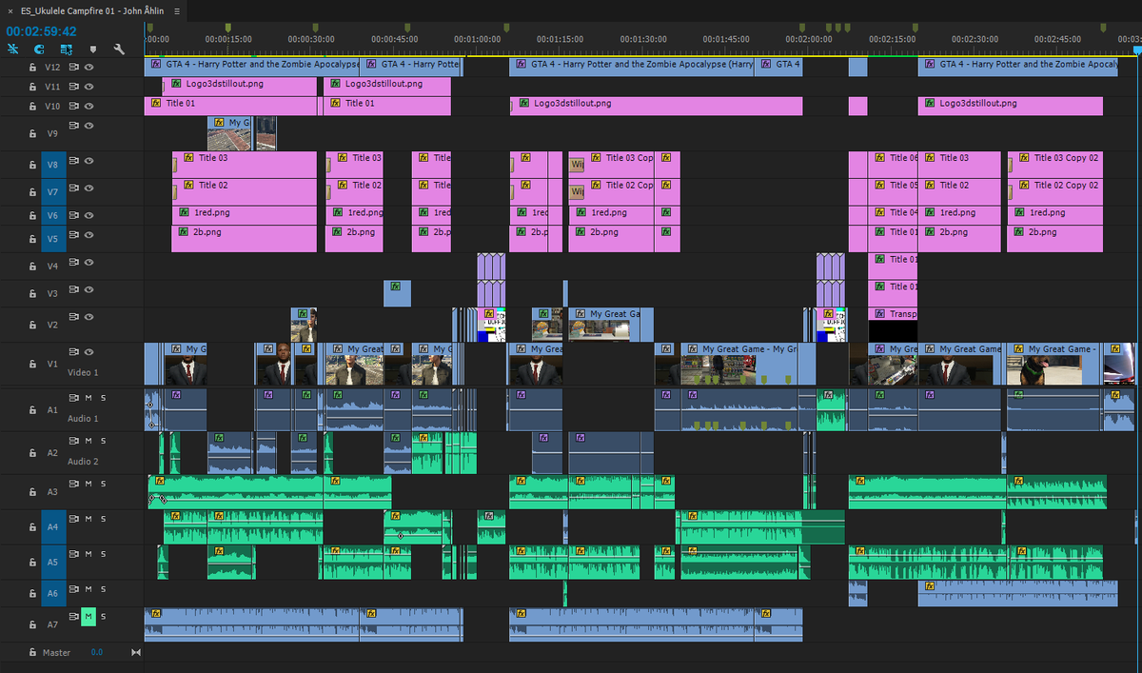Click the small arrows icon beside the Master track
This screenshot has width=1142, height=673.
coord(134,653)
